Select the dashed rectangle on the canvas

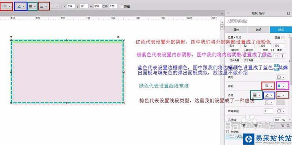[x=67, y=71]
